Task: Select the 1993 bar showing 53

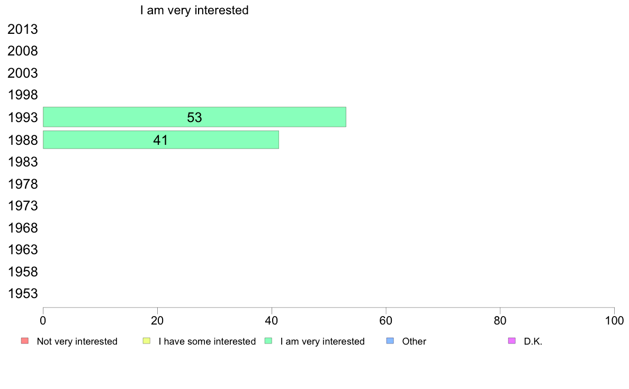Action: pyautogui.click(x=194, y=117)
